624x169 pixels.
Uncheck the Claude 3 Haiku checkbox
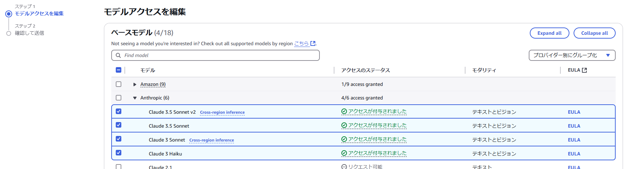coord(119,153)
